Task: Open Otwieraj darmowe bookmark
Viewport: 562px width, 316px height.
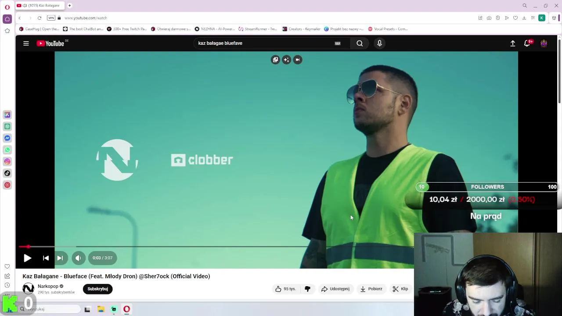Action: 171,29
